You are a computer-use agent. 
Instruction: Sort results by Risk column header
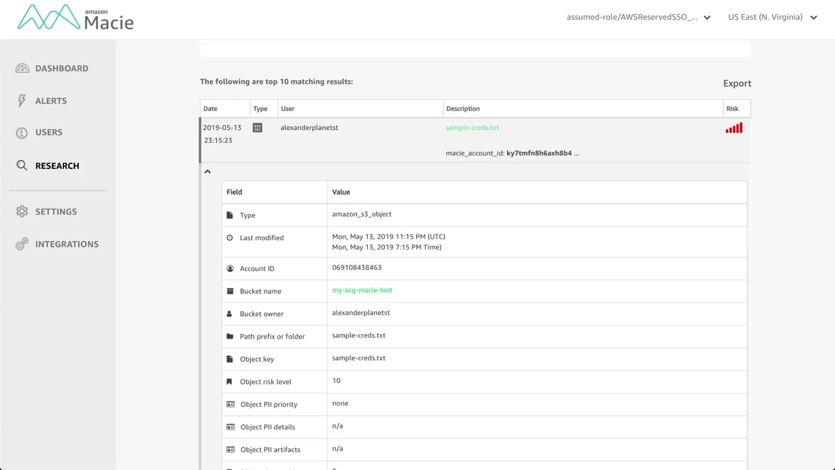732,109
